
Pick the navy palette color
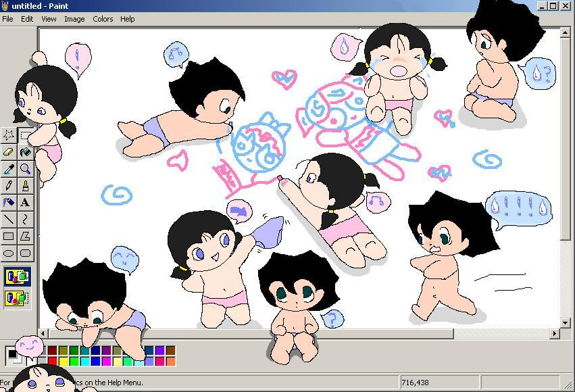click(95, 351)
